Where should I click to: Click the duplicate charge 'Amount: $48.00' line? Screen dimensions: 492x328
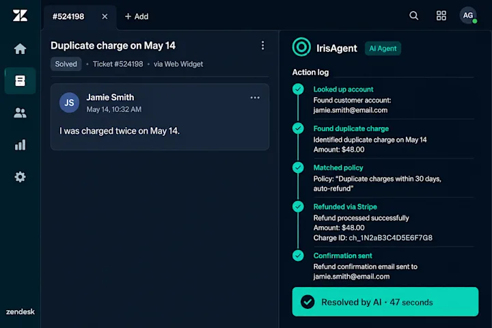pyautogui.click(x=339, y=150)
